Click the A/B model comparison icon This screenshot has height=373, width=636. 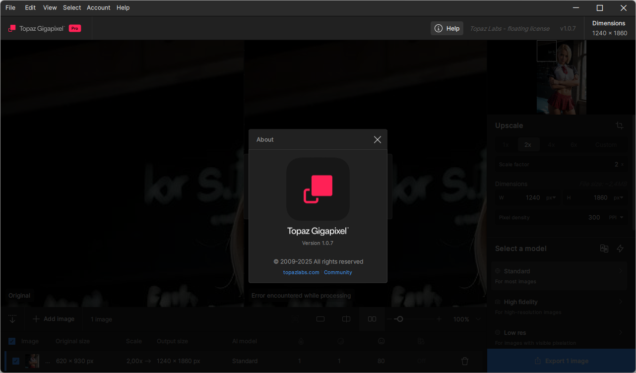coord(604,249)
